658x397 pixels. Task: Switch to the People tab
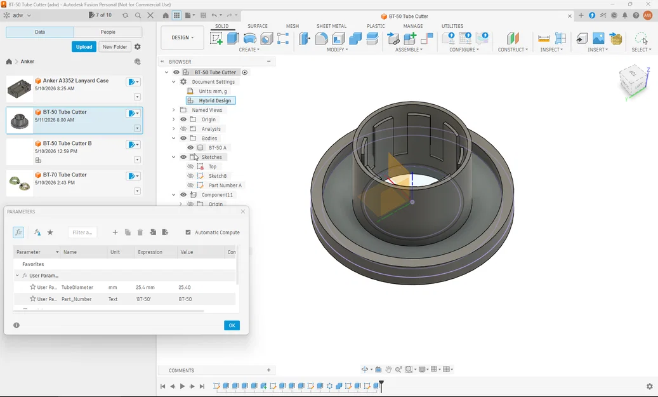click(108, 32)
